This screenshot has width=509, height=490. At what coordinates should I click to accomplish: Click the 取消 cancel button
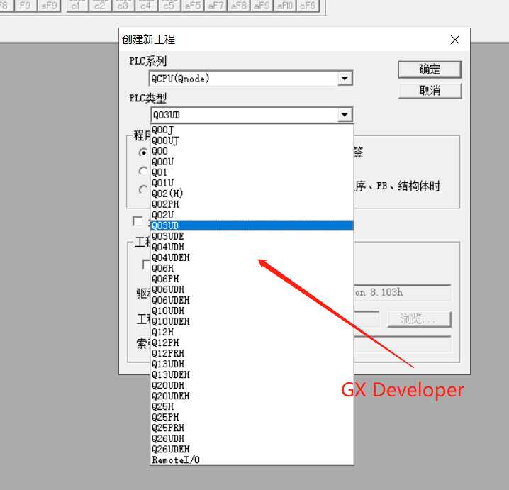[x=430, y=90]
